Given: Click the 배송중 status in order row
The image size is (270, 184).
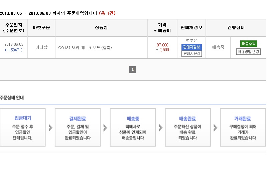Looking at the screenshot, I should click(218, 47).
